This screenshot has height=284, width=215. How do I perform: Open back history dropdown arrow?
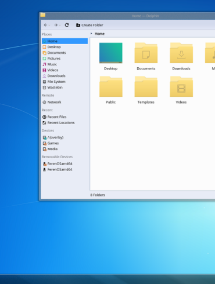[x=49, y=26]
